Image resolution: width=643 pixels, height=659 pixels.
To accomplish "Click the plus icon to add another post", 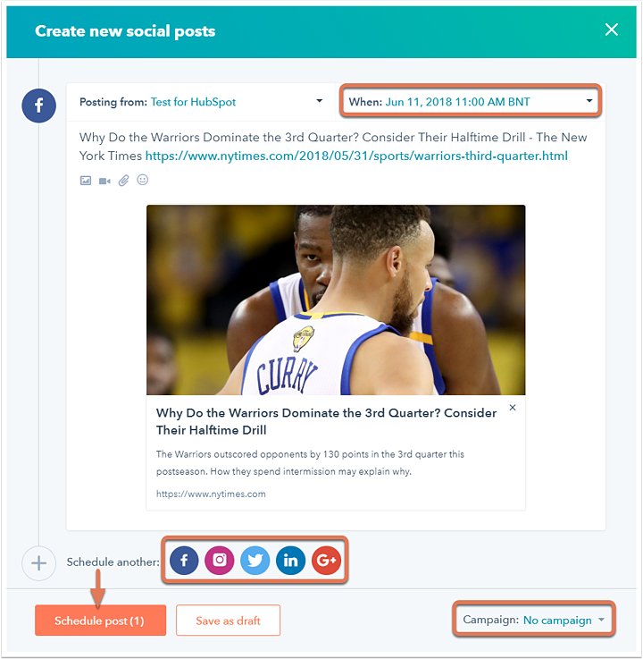I will click(x=39, y=563).
